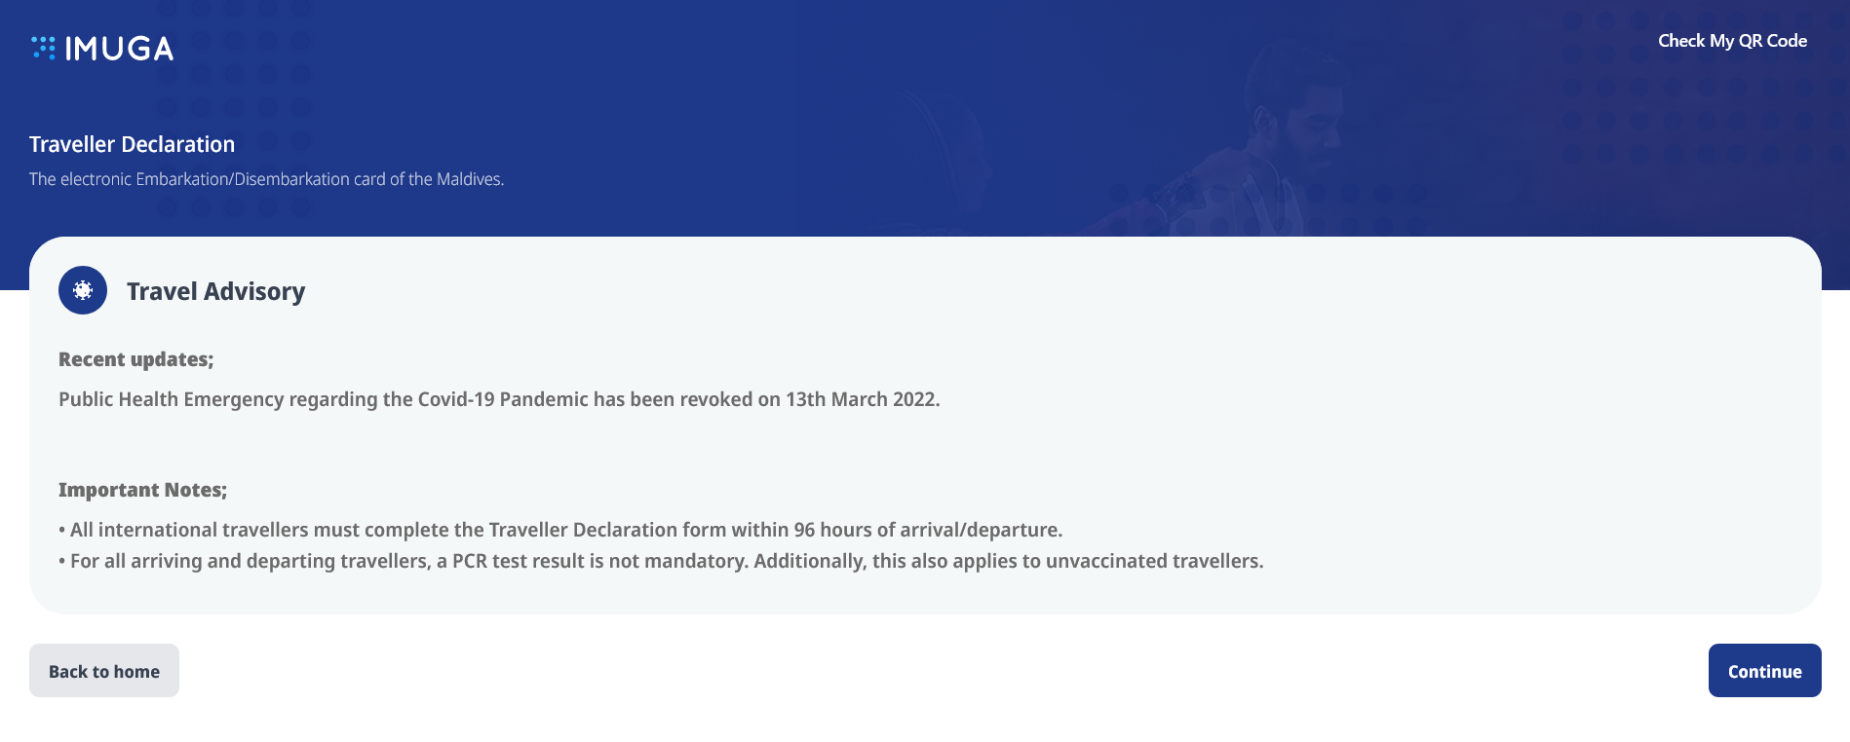Screen dimensions: 1850x742
Task: Click the Traveller Declaration page heading
Action: (132, 144)
